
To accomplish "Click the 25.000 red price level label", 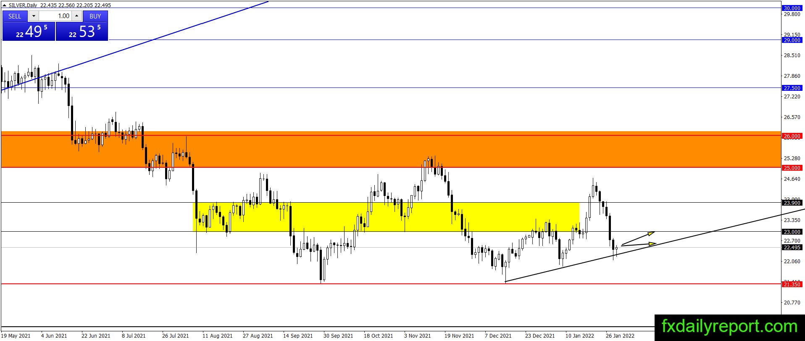I will click(x=792, y=168).
